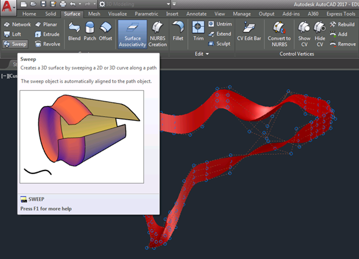Image resolution: width=359 pixels, height=259 pixels.
Task: Select the Patch surface tool
Action: (x=90, y=31)
